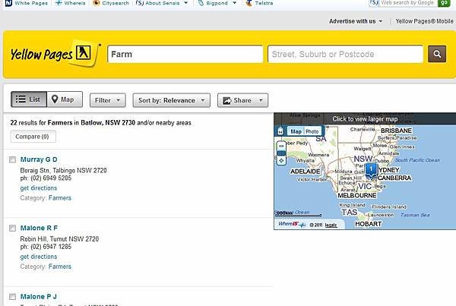Expand the Bigpond dropdown arrow
This screenshot has width=456, height=306.
click(x=234, y=3)
